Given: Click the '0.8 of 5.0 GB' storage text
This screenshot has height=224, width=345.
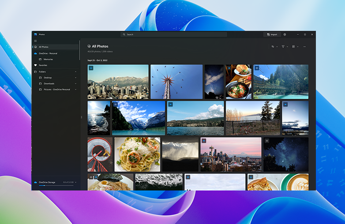Looking at the screenshot, I should pos(68,182).
